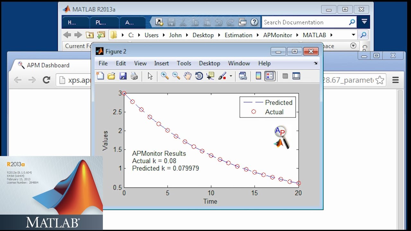Click MATLAB undo arrow icon
This screenshot has height=231, width=411.
[219, 22]
